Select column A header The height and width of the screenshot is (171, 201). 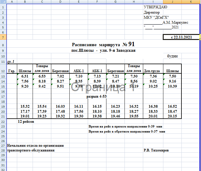tap(12, 2)
